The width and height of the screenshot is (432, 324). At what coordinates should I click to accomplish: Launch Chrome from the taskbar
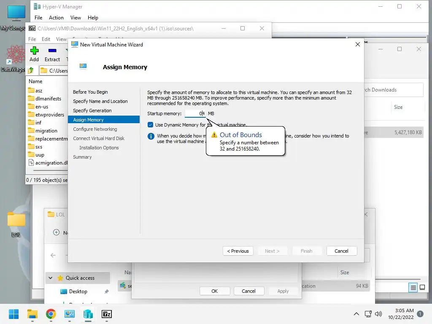pos(51,314)
